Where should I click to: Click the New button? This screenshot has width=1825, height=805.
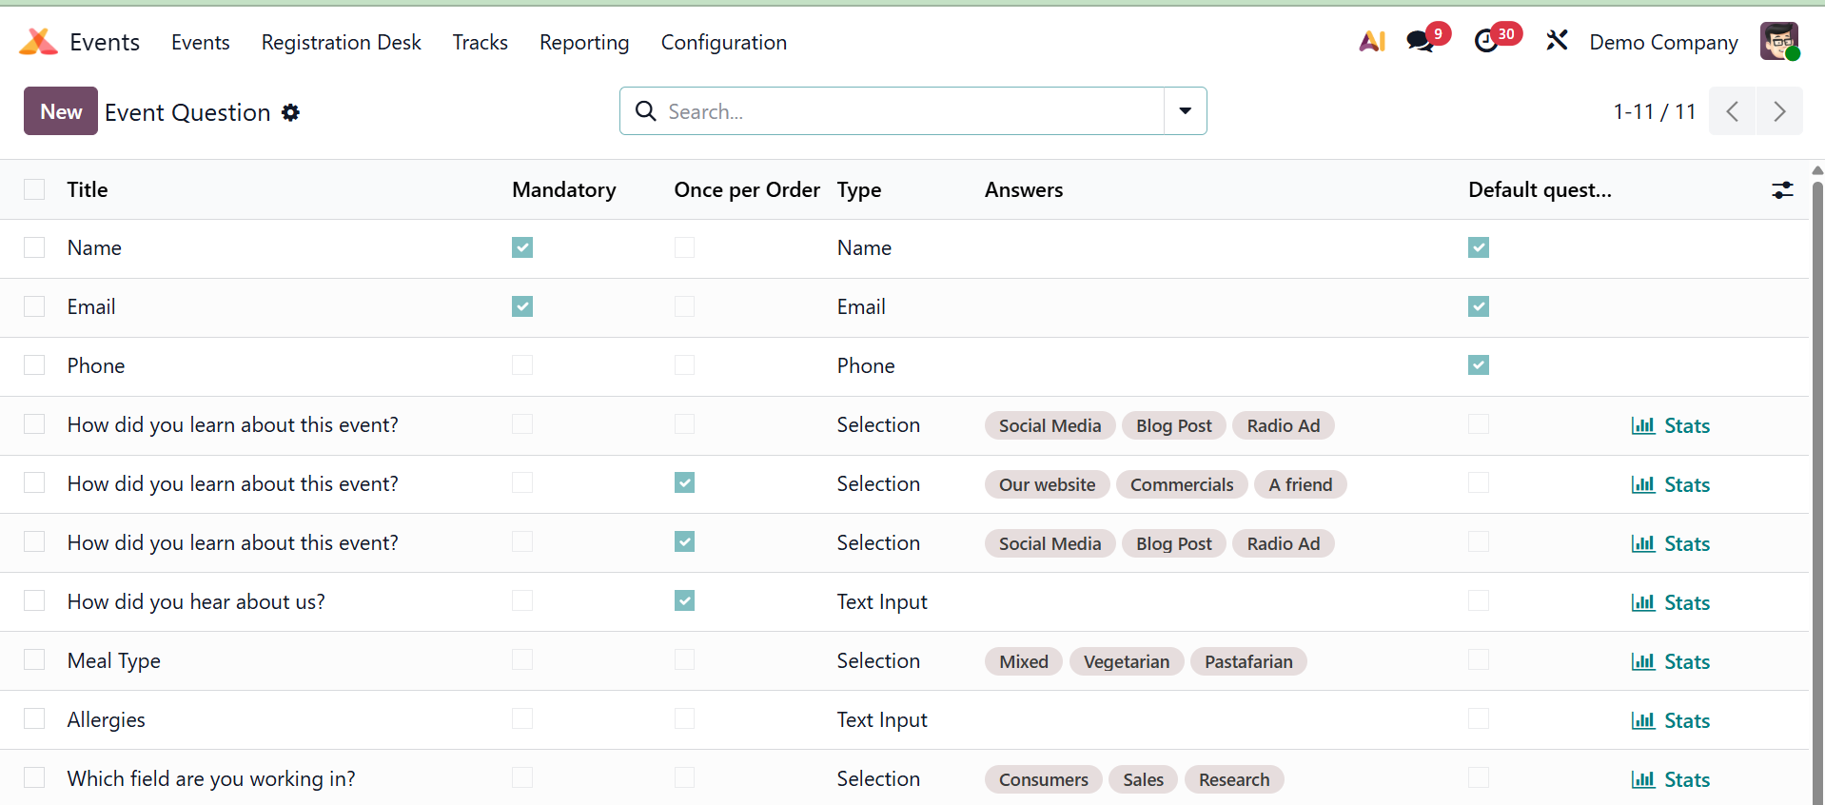click(x=61, y=111)
